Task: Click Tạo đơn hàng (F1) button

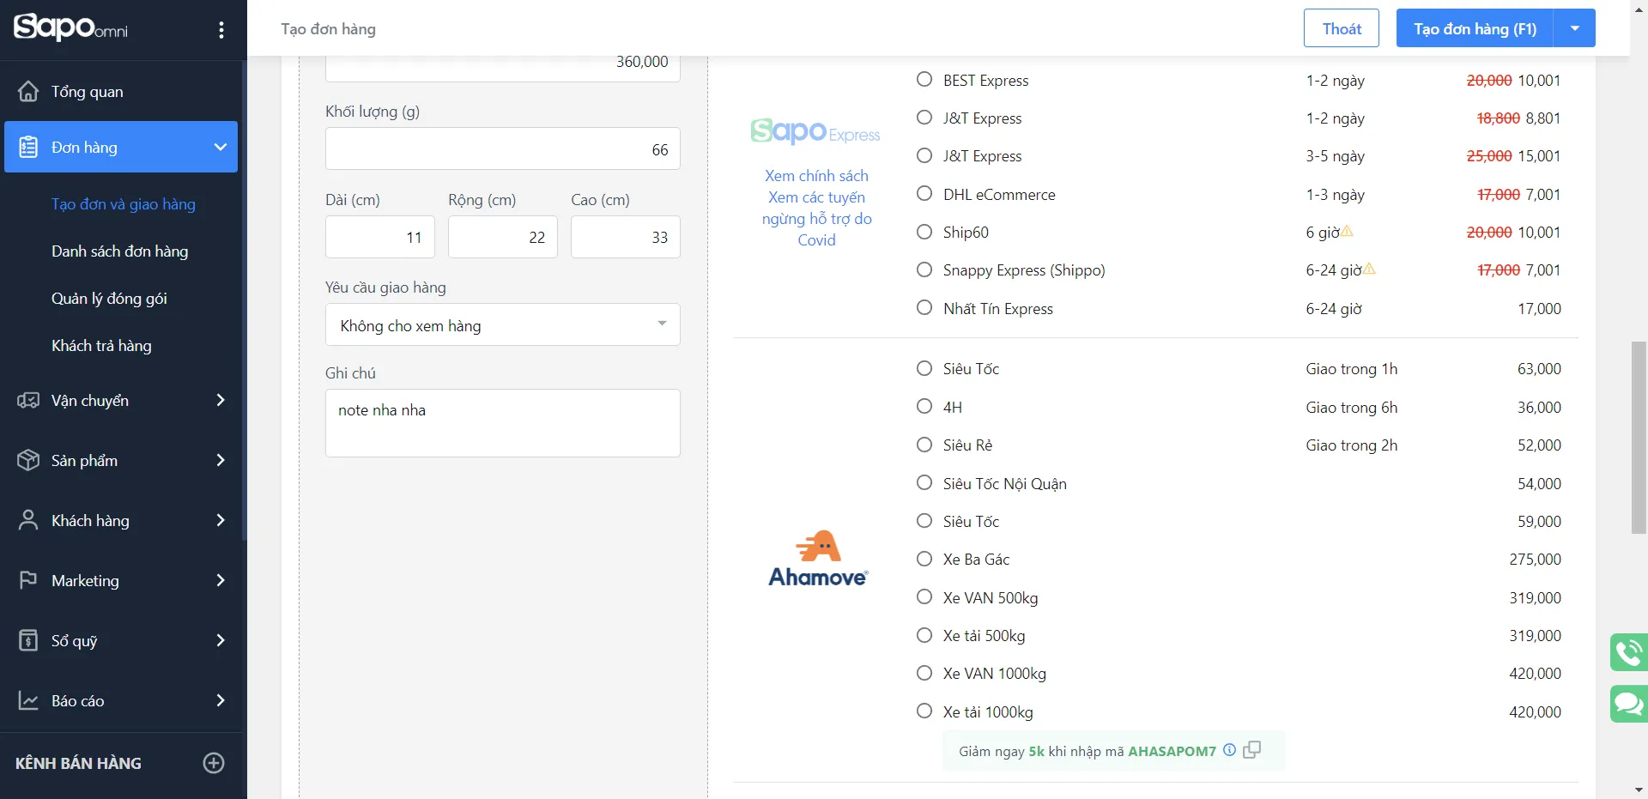Action: (x=1475, y=28)
